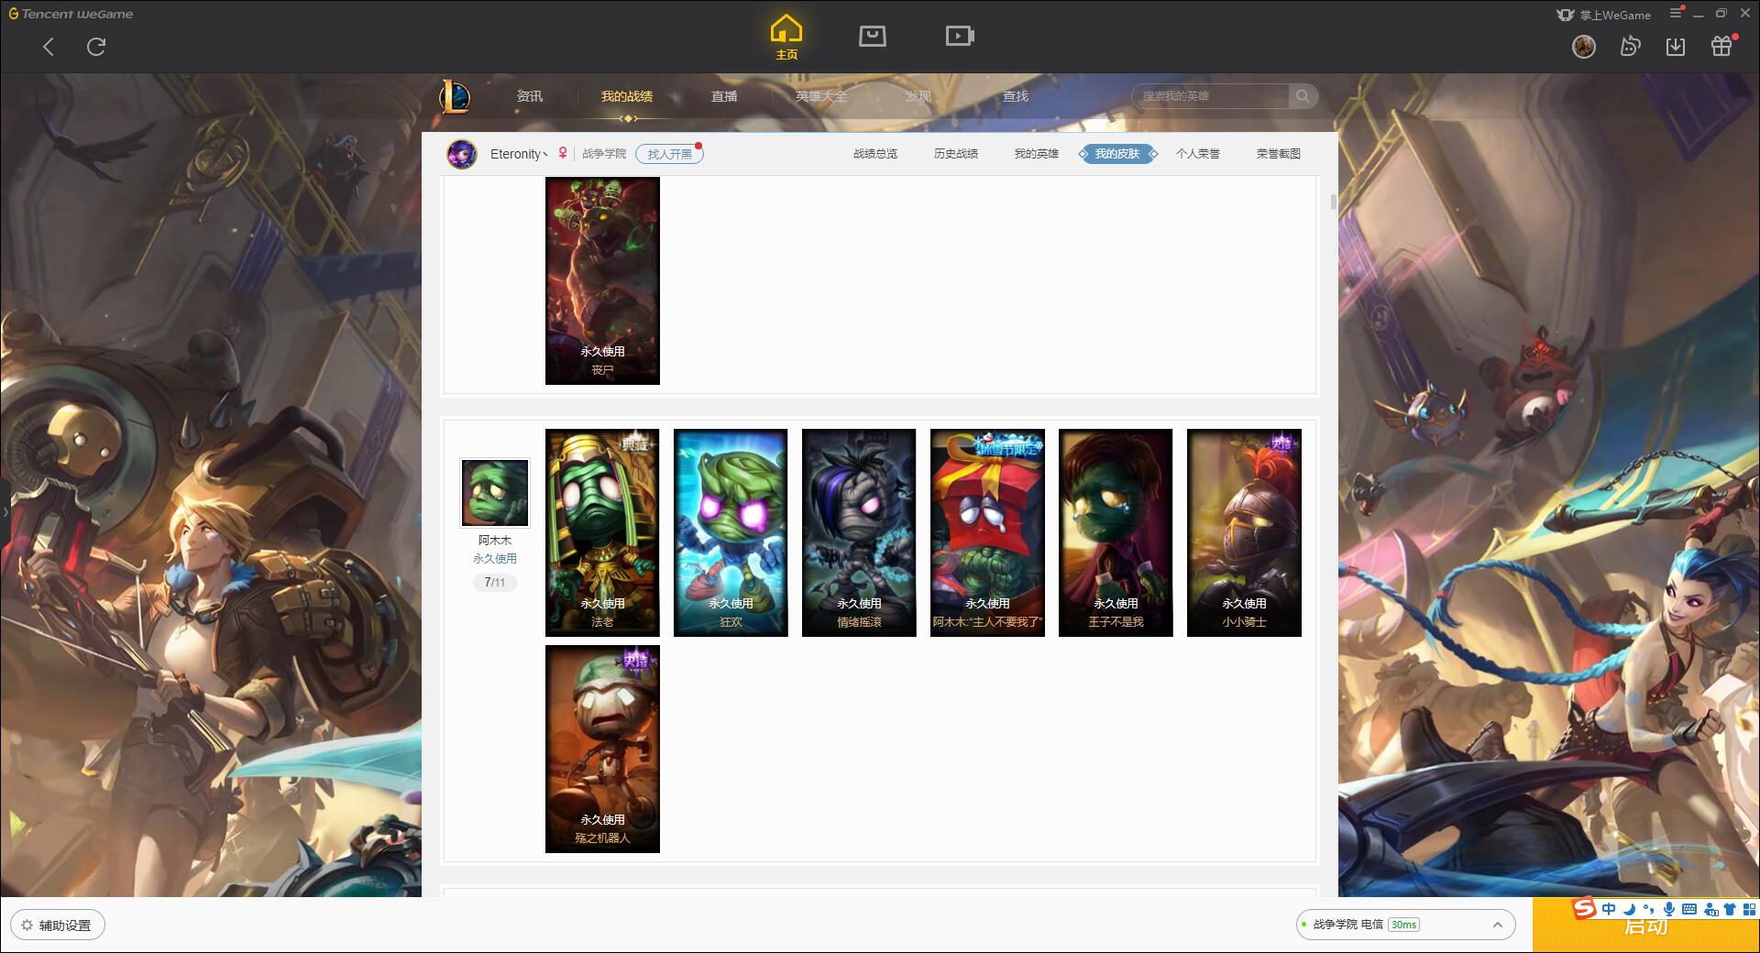Screen dimensions: 1760x953
Task: Focus the hero search input field
Action: pyautogui.click(x=1210, y=96)
